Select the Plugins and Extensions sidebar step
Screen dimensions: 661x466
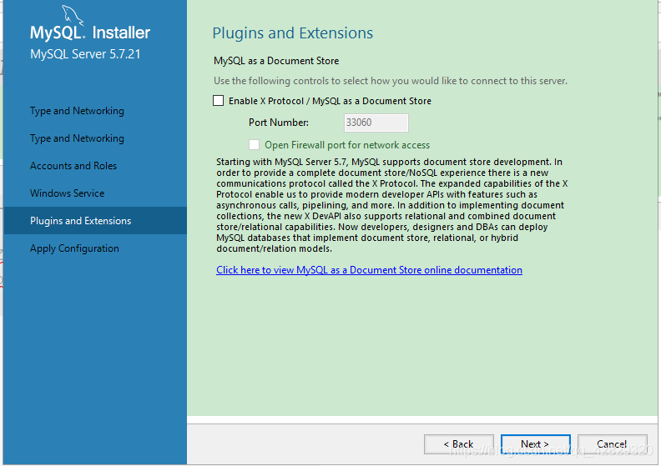click(95, 221)
